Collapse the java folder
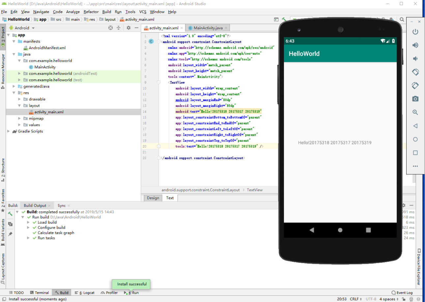Viewport: 425px width, 302px height. [14, 54]
